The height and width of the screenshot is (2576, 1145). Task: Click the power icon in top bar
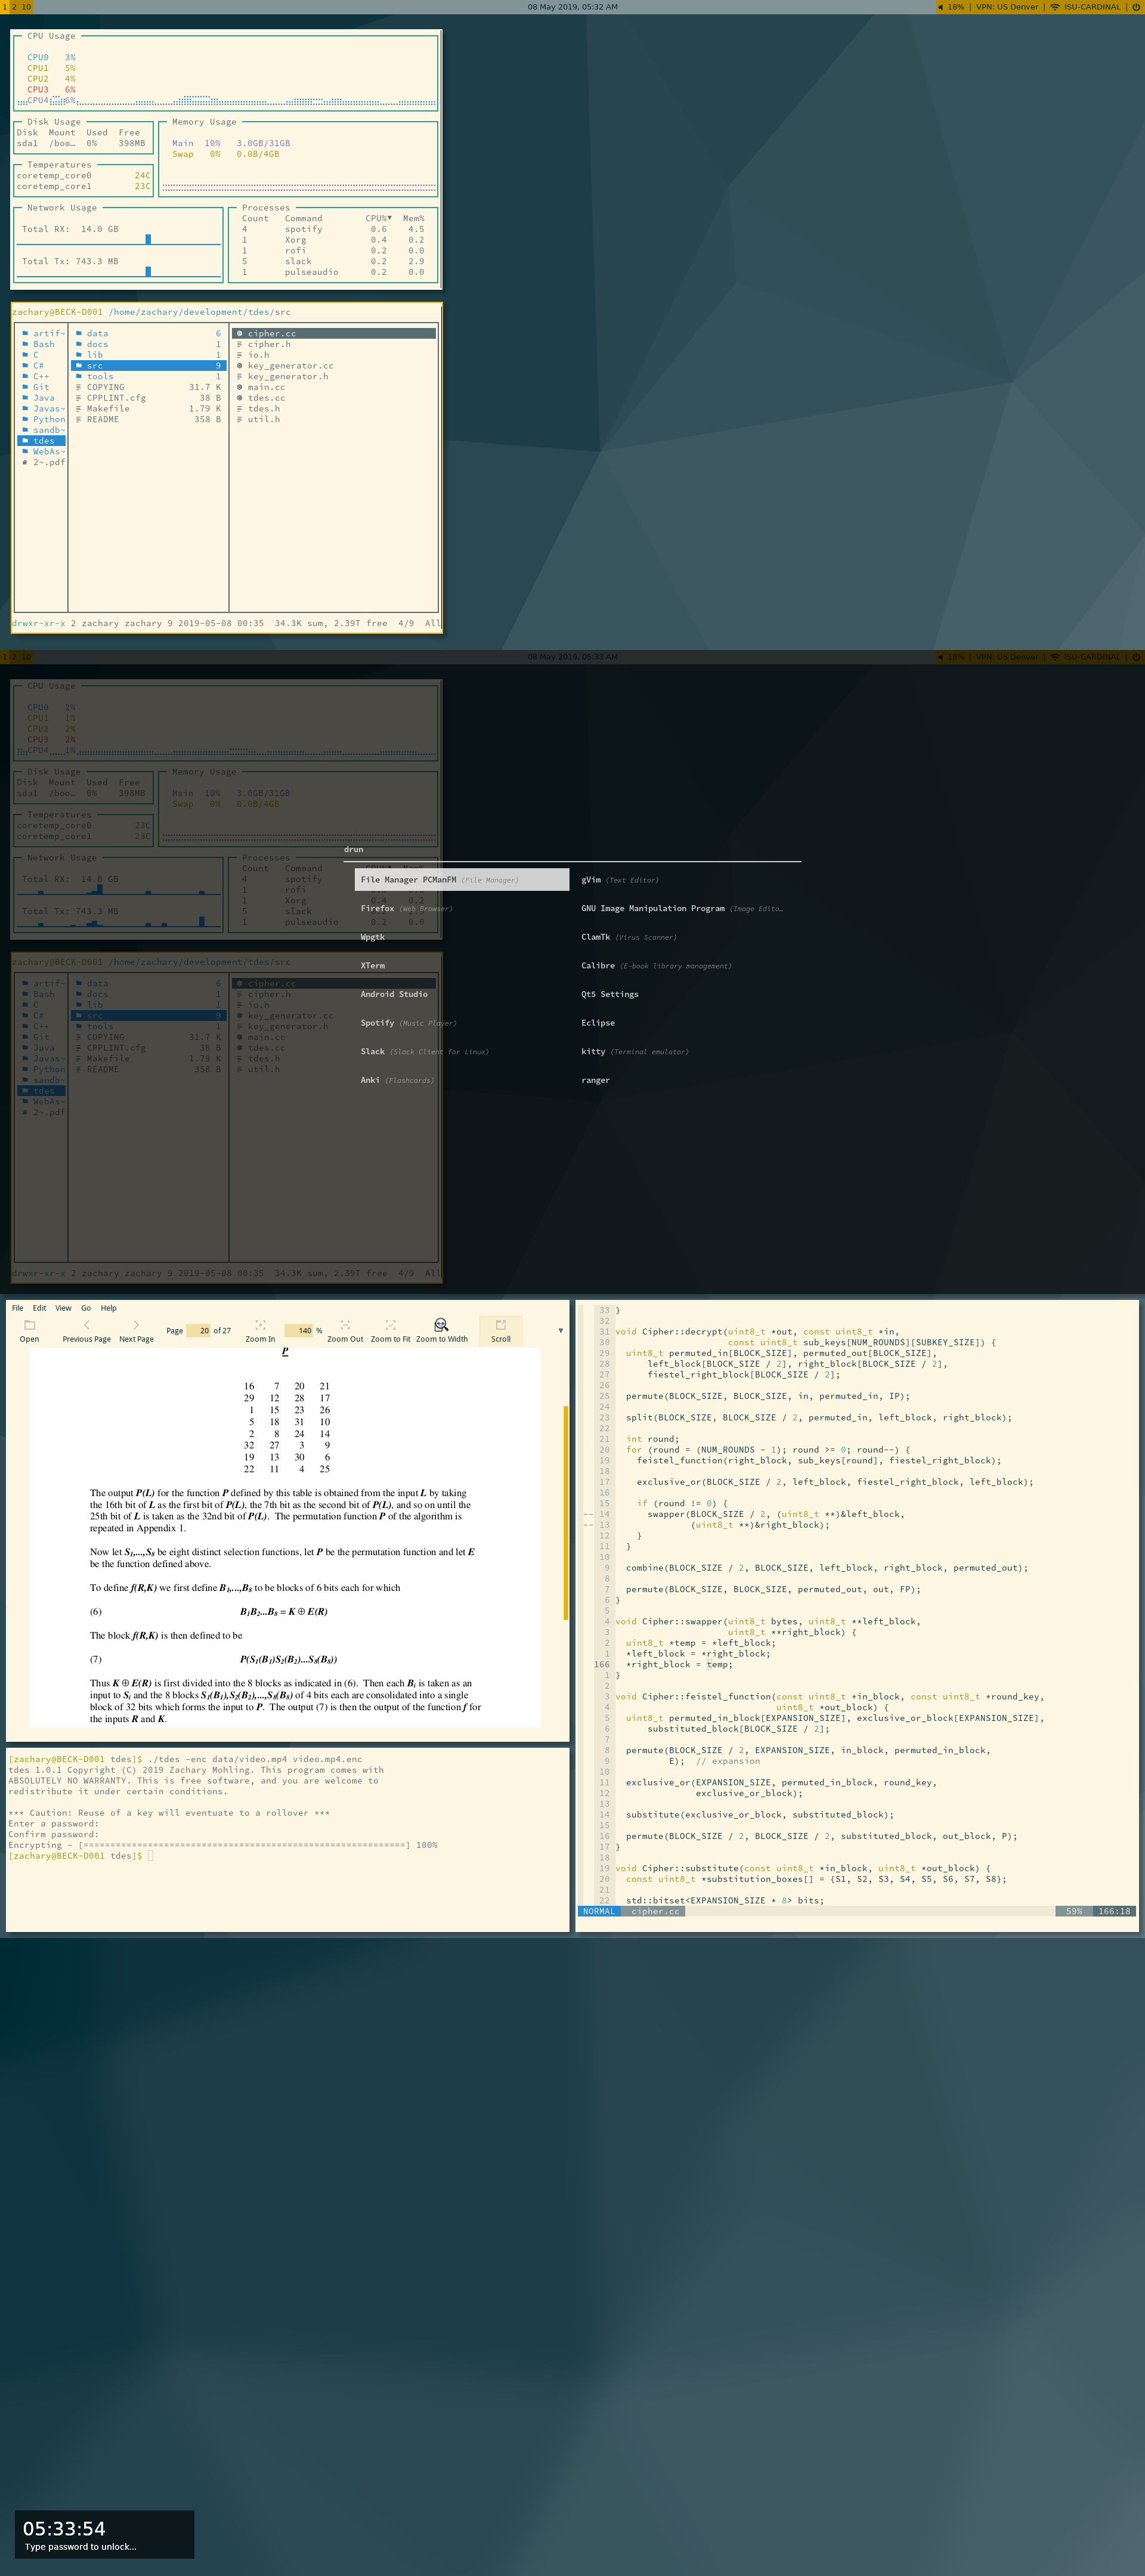click(1135, 7)
